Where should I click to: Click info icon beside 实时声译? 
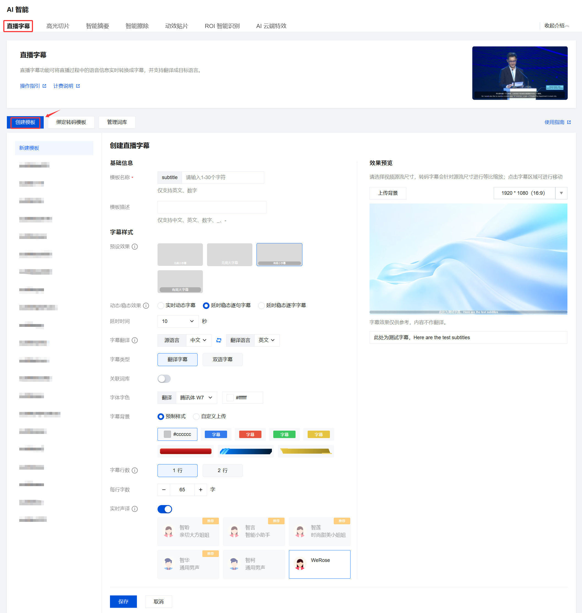(x=135, y=509)
